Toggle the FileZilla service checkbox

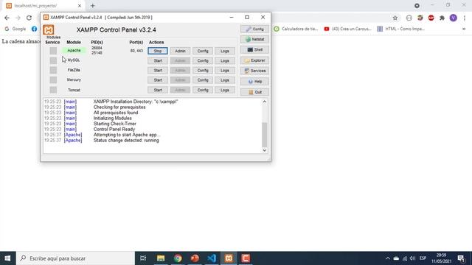53,71
